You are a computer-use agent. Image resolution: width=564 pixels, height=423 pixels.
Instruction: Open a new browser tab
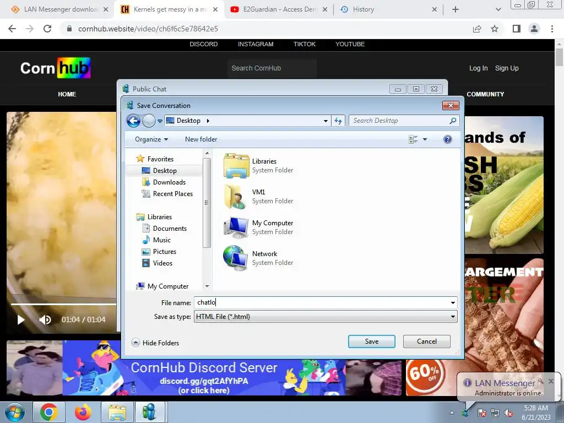pos(455,9)
